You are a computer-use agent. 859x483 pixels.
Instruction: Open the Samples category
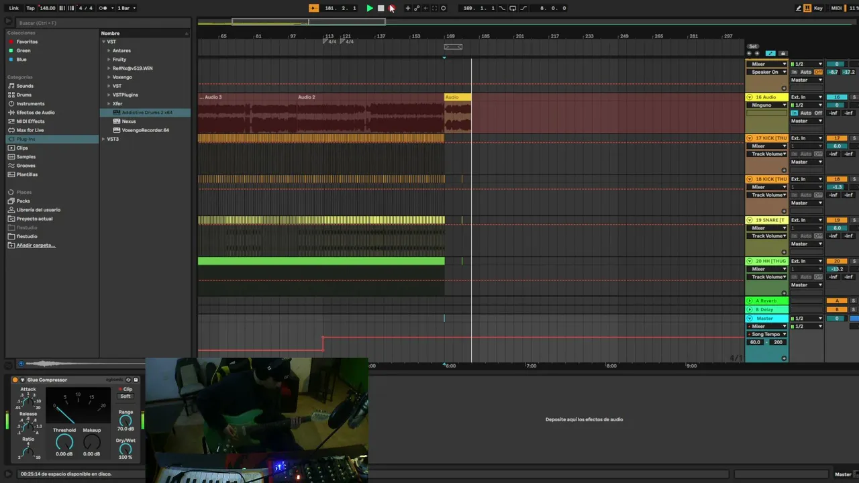tap(26, 157)
